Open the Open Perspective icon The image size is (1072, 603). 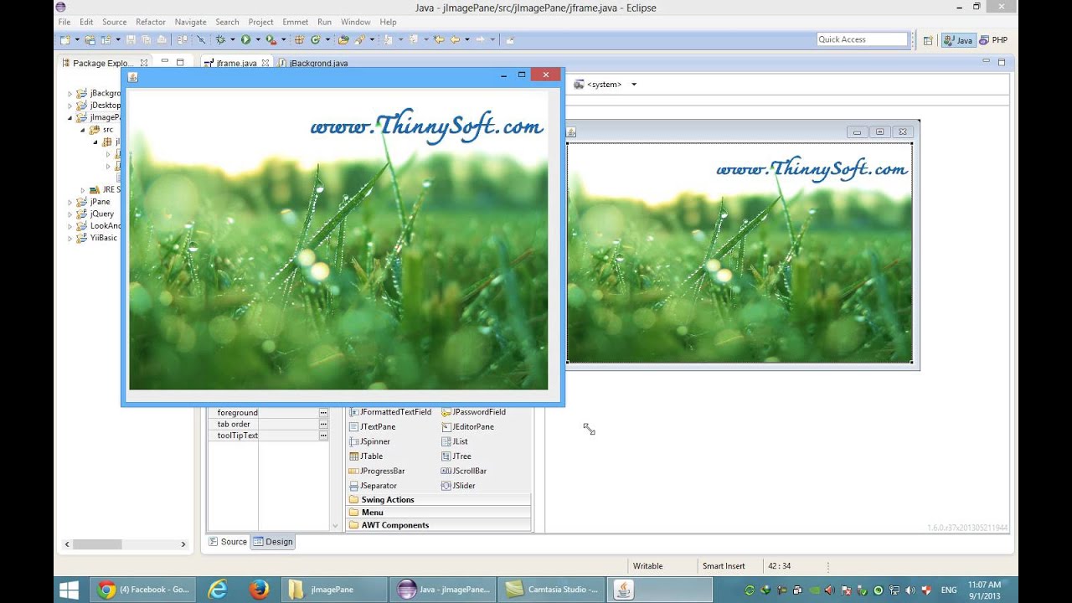pos(928,40)
